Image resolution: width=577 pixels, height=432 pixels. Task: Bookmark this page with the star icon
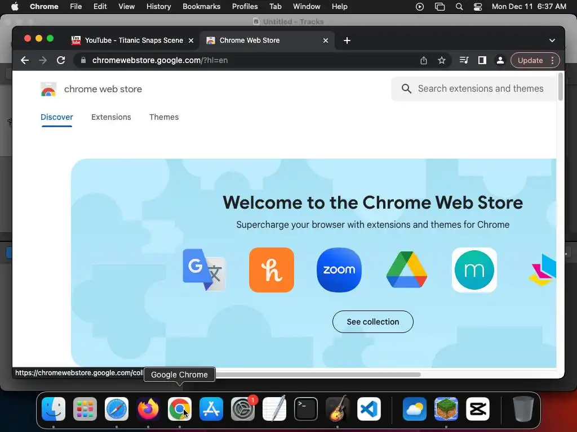click(442, 60)
